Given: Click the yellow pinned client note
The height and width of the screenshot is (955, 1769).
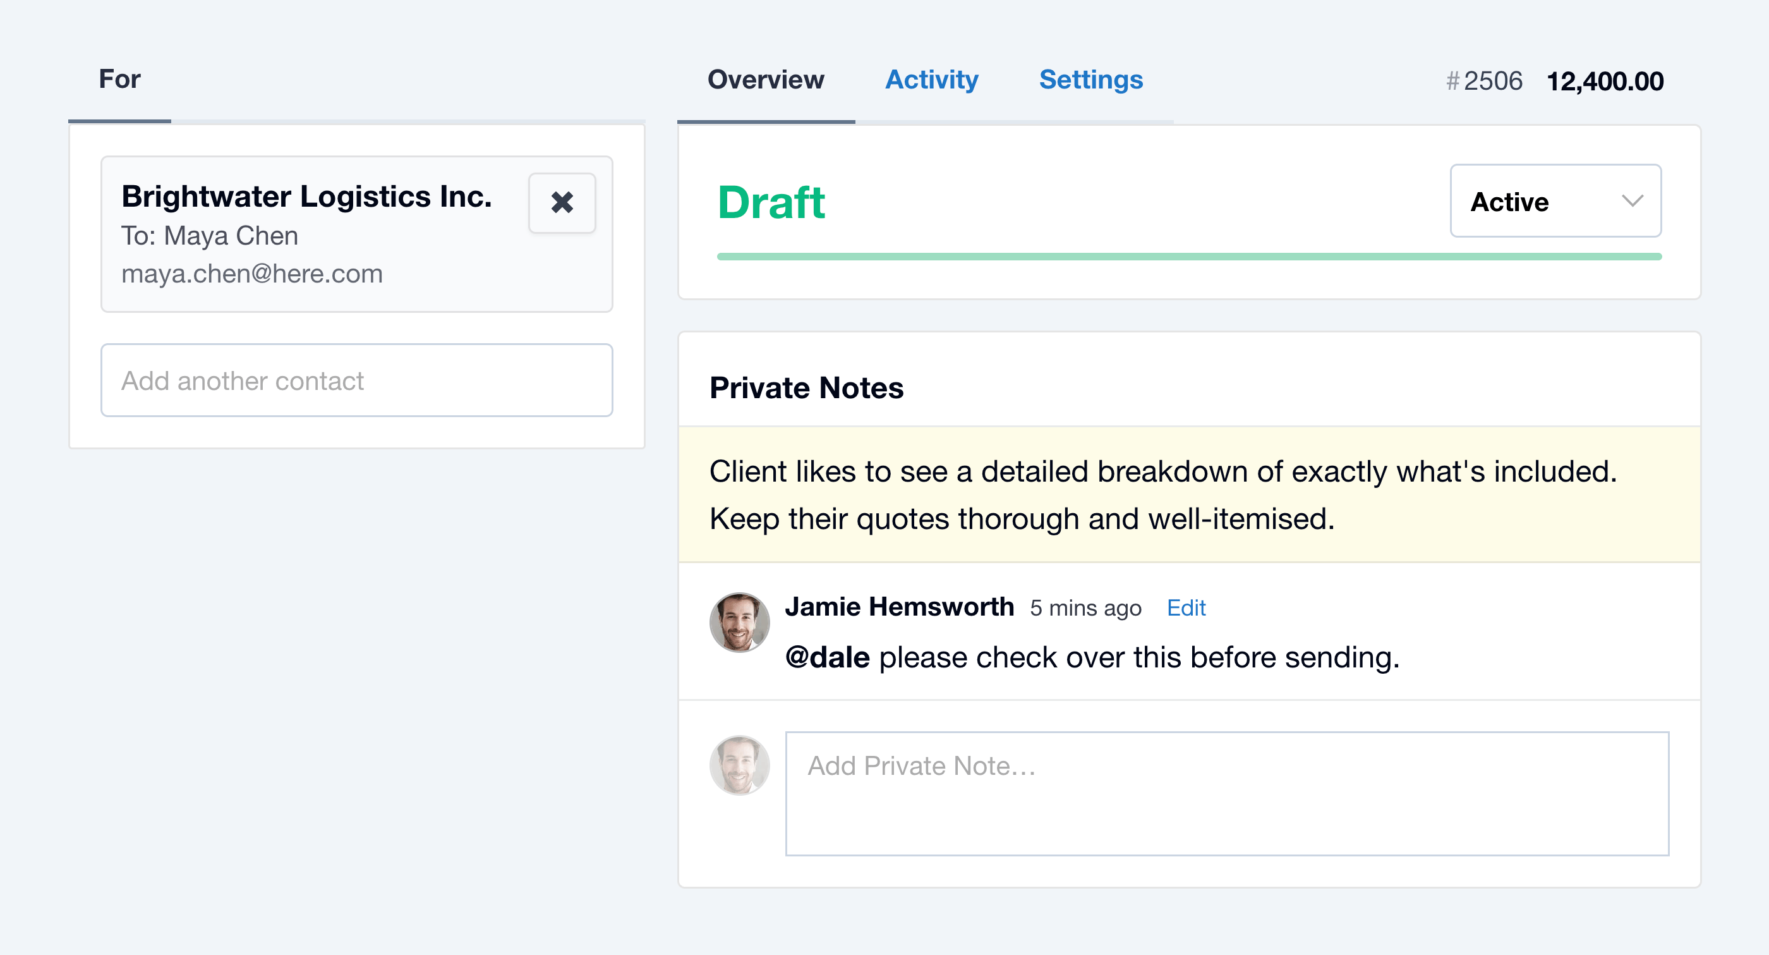Looking at the screenshot, I should tap(1189, 495).
